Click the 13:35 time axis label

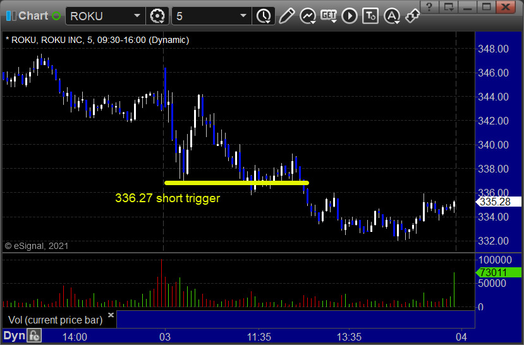pyautogui.click(x=349, y=337)
